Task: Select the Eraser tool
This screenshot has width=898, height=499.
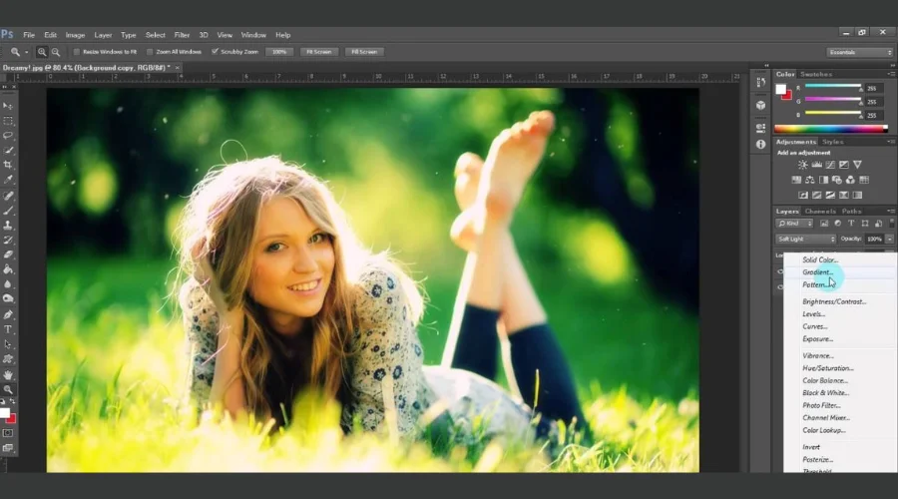Action: [x=8, y=254]
